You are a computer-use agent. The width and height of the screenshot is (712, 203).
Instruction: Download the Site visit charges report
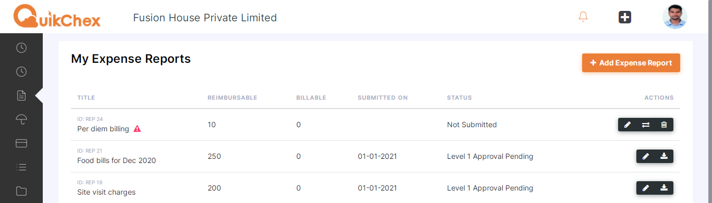click(664, 188)
